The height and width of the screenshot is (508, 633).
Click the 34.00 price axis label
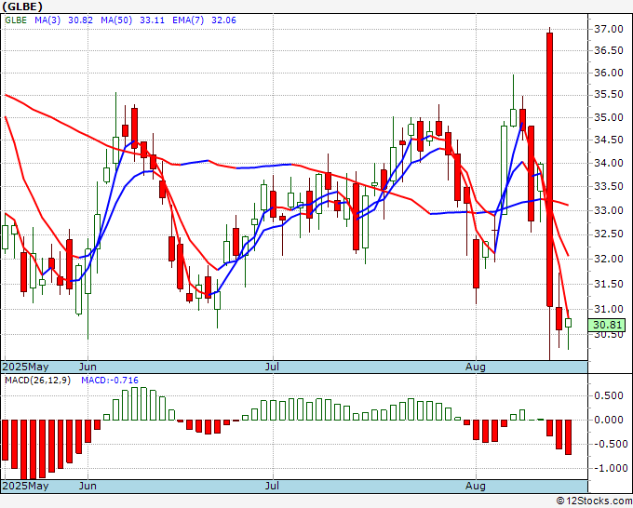click(609, 163)
